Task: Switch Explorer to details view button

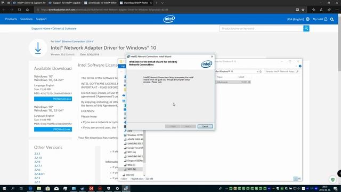Action: [x=295, y=179]
